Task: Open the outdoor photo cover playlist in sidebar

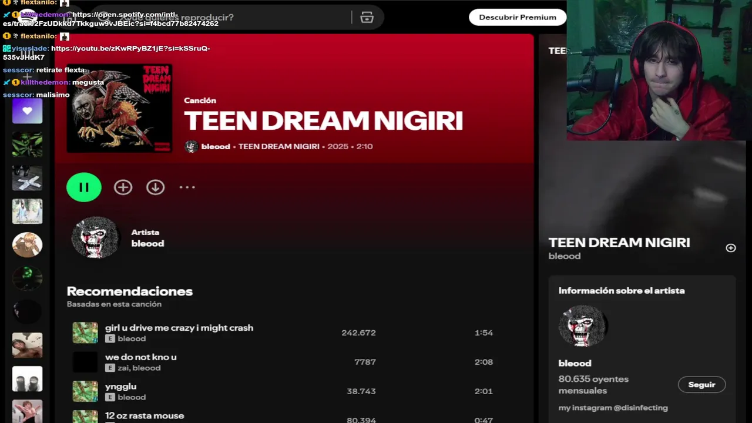Action: click(28, 211)
